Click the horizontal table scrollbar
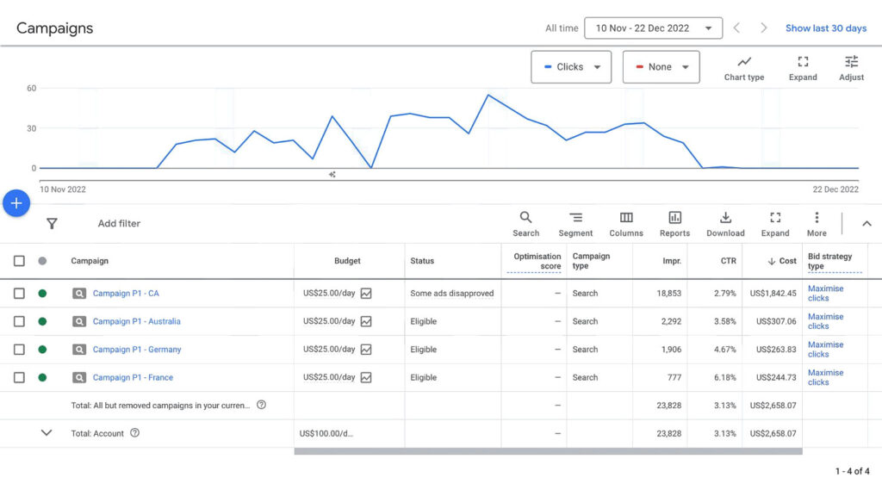The width and height of the screenshot is (882, 496). 548,451
